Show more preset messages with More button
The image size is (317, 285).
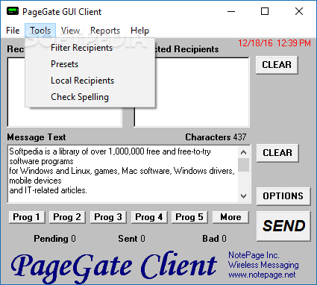coord(230,217)
